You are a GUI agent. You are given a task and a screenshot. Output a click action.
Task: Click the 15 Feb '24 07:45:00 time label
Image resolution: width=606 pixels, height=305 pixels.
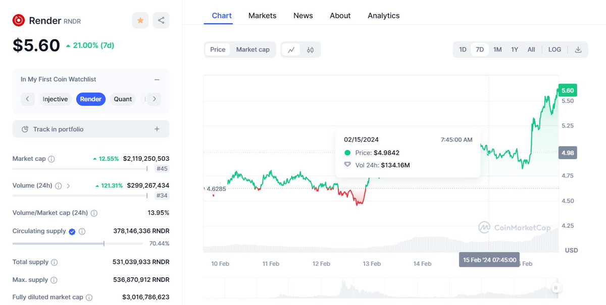(x=489, y=260)
